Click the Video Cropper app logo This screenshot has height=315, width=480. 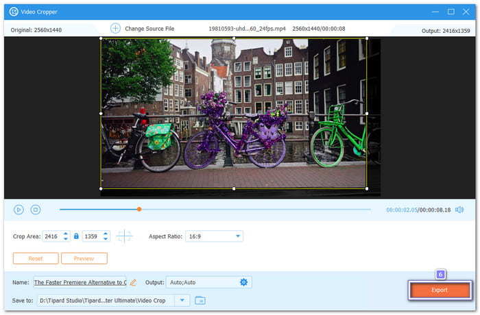tap(13, 11)
